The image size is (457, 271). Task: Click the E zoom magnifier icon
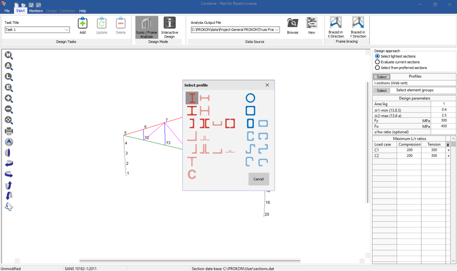tap(9, 88)
